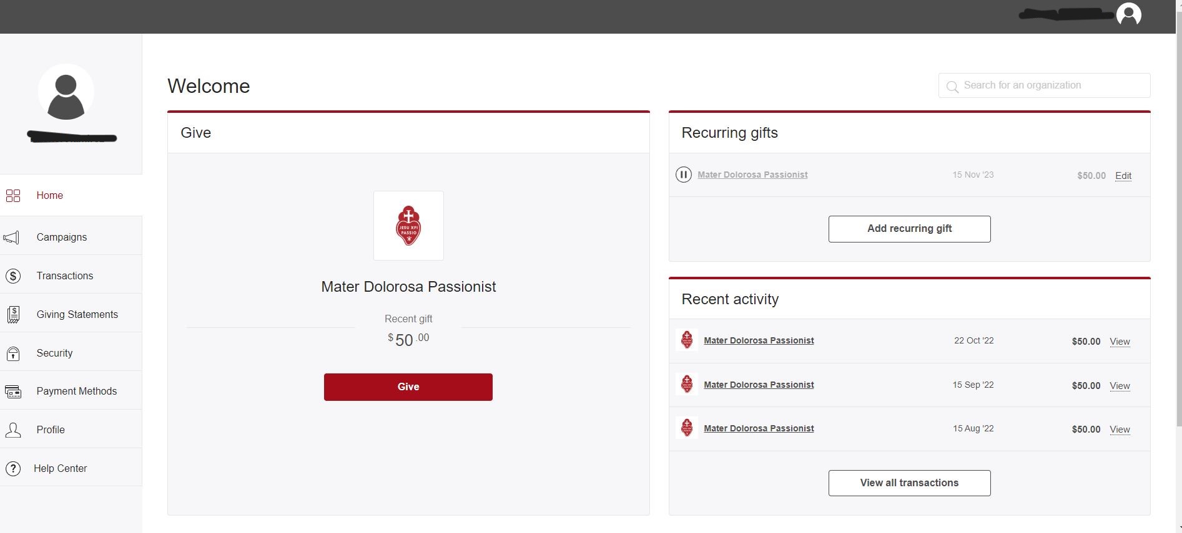1182x533 pixels.
Task: Open the Home menu item
Action: click(71, 196)
